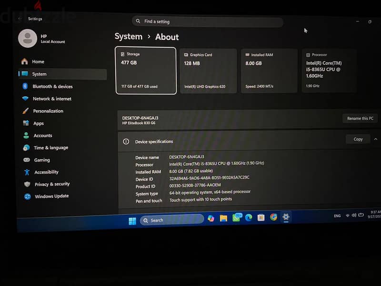Click the volume speaker tray icon
Image resolution: width=381 pixels, height=286 pixels.
(354, 215)
